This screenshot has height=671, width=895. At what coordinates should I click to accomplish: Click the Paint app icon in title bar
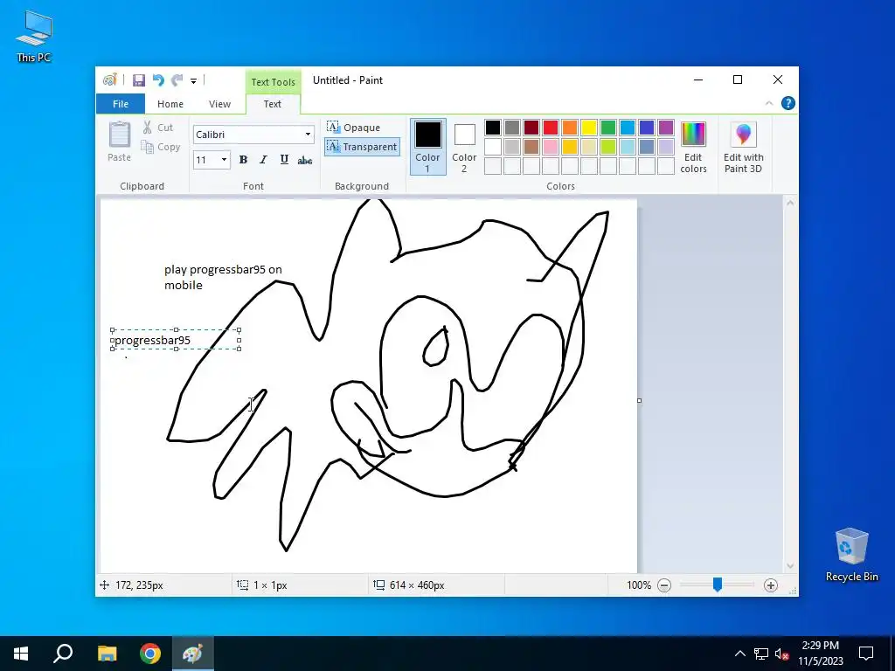coord(109,80)
